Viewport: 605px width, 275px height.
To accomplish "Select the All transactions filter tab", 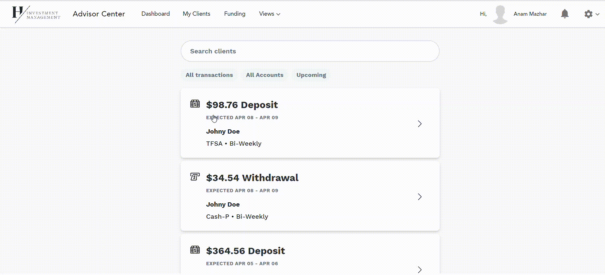I will 209,75.
